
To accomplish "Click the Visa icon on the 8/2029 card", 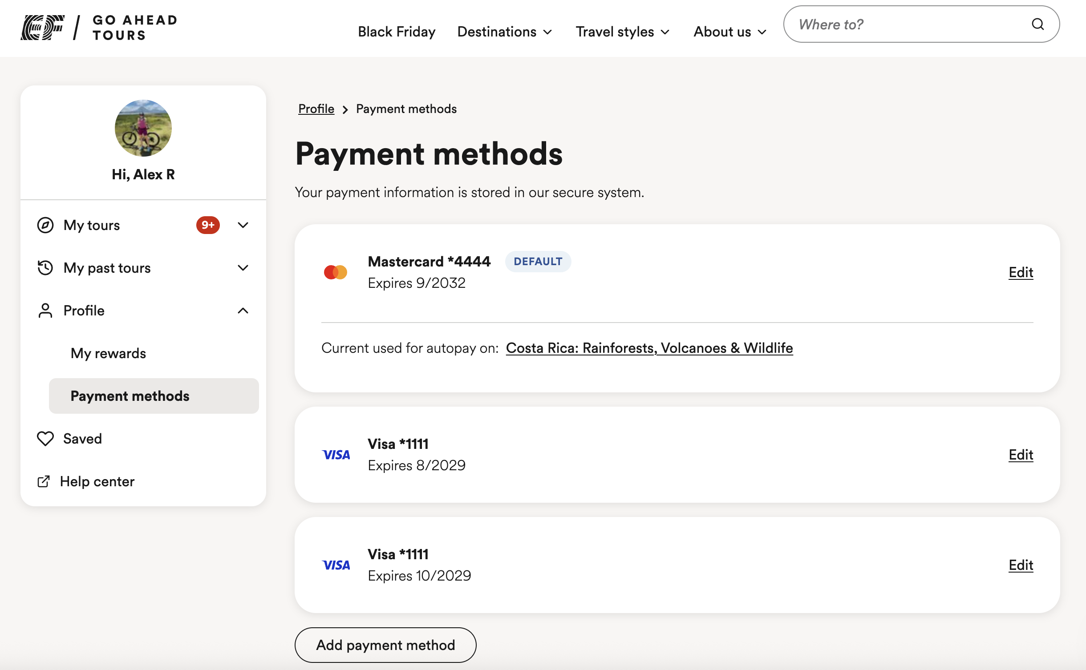I will click(x=336, y=454).
